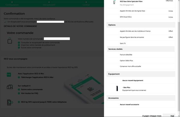This screenshot has height=117, width=180.
Task: Click the RED & Moi app icon
Action: (9, 75)
